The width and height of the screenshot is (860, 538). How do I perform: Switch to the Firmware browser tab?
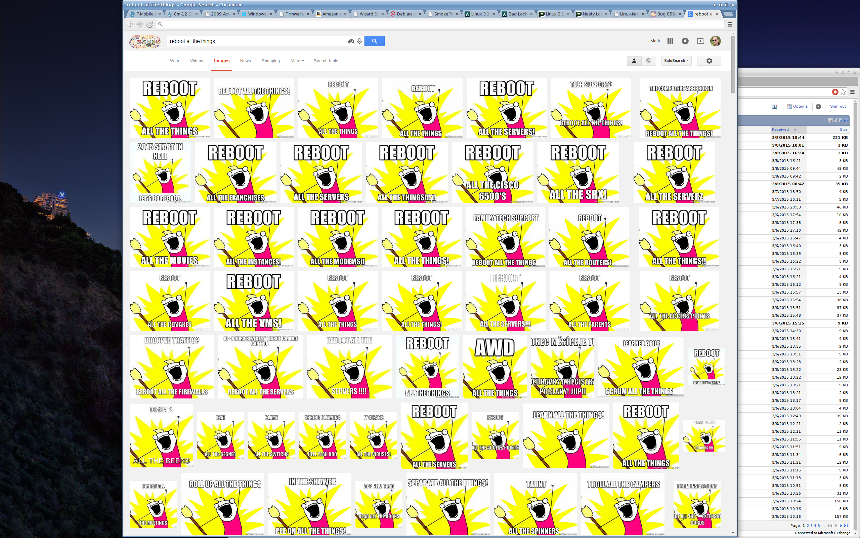tap(294, 14)
